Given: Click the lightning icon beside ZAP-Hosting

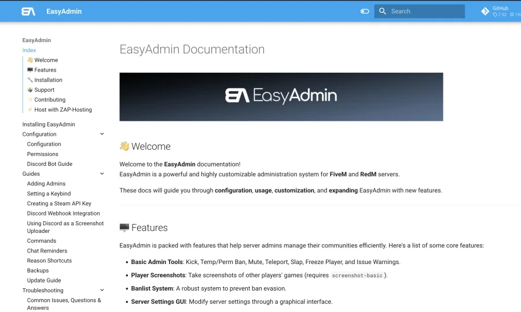Looking at the screenshot, I should 30,109.
